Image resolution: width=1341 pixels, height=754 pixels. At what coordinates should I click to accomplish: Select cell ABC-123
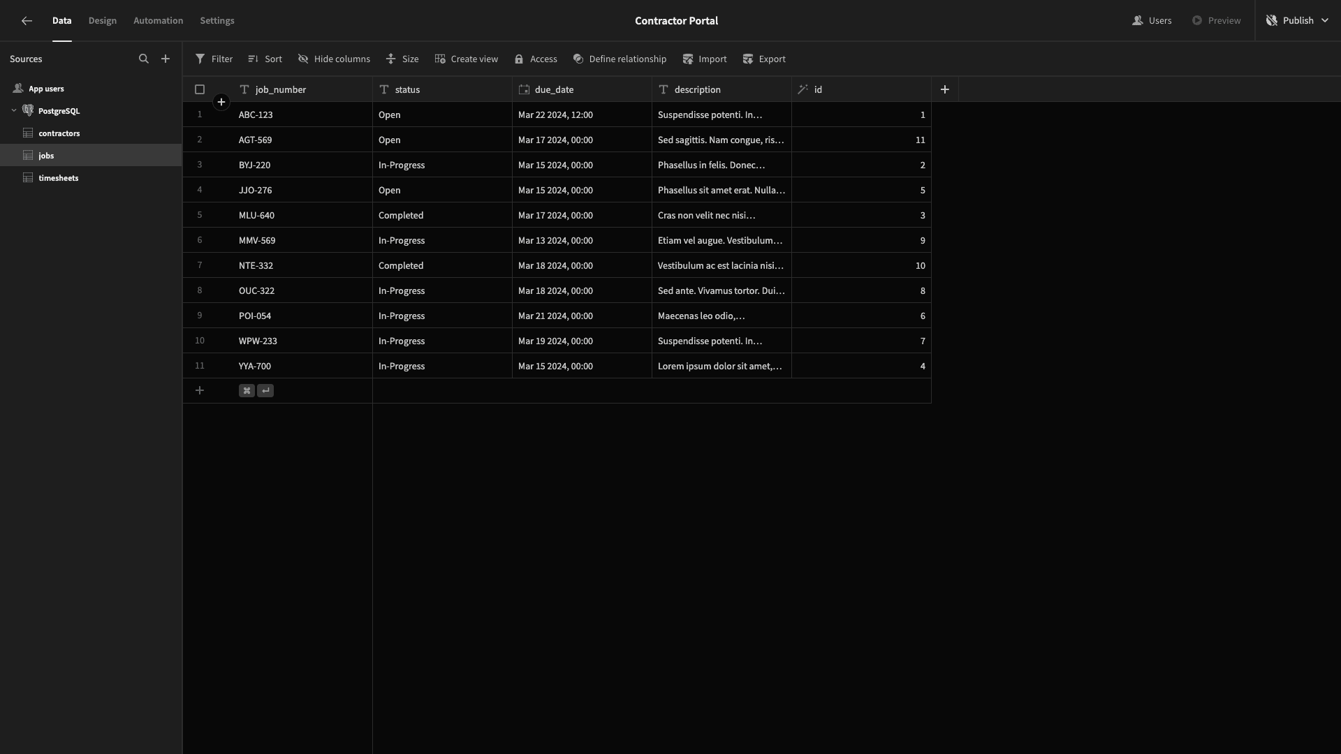[302, 114]
